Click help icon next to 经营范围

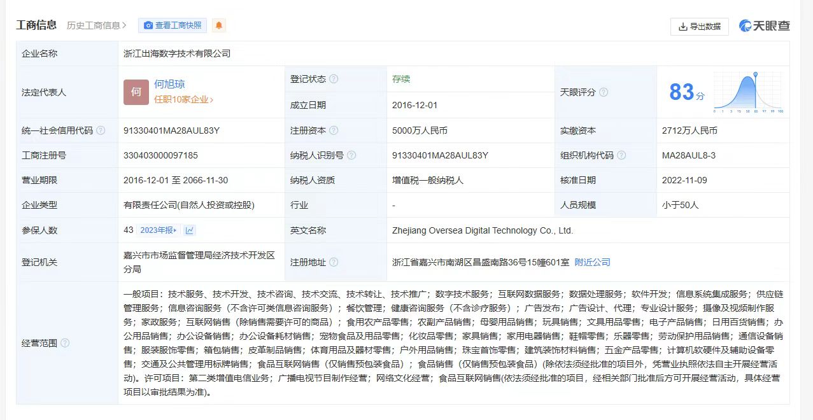pos(65,343)
